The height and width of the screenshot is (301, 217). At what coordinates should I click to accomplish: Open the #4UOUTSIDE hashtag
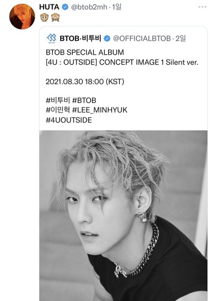[69, 120]
